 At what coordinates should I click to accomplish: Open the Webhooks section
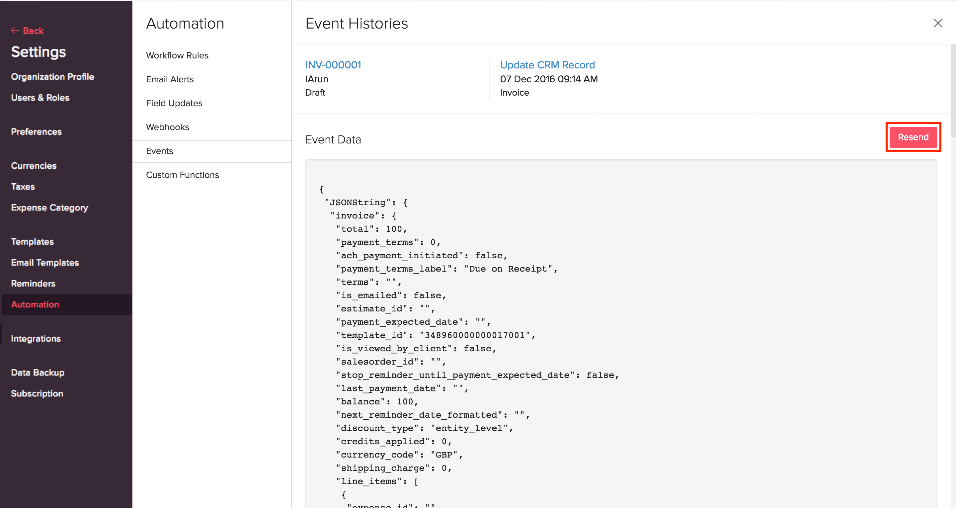pos(167,127)
